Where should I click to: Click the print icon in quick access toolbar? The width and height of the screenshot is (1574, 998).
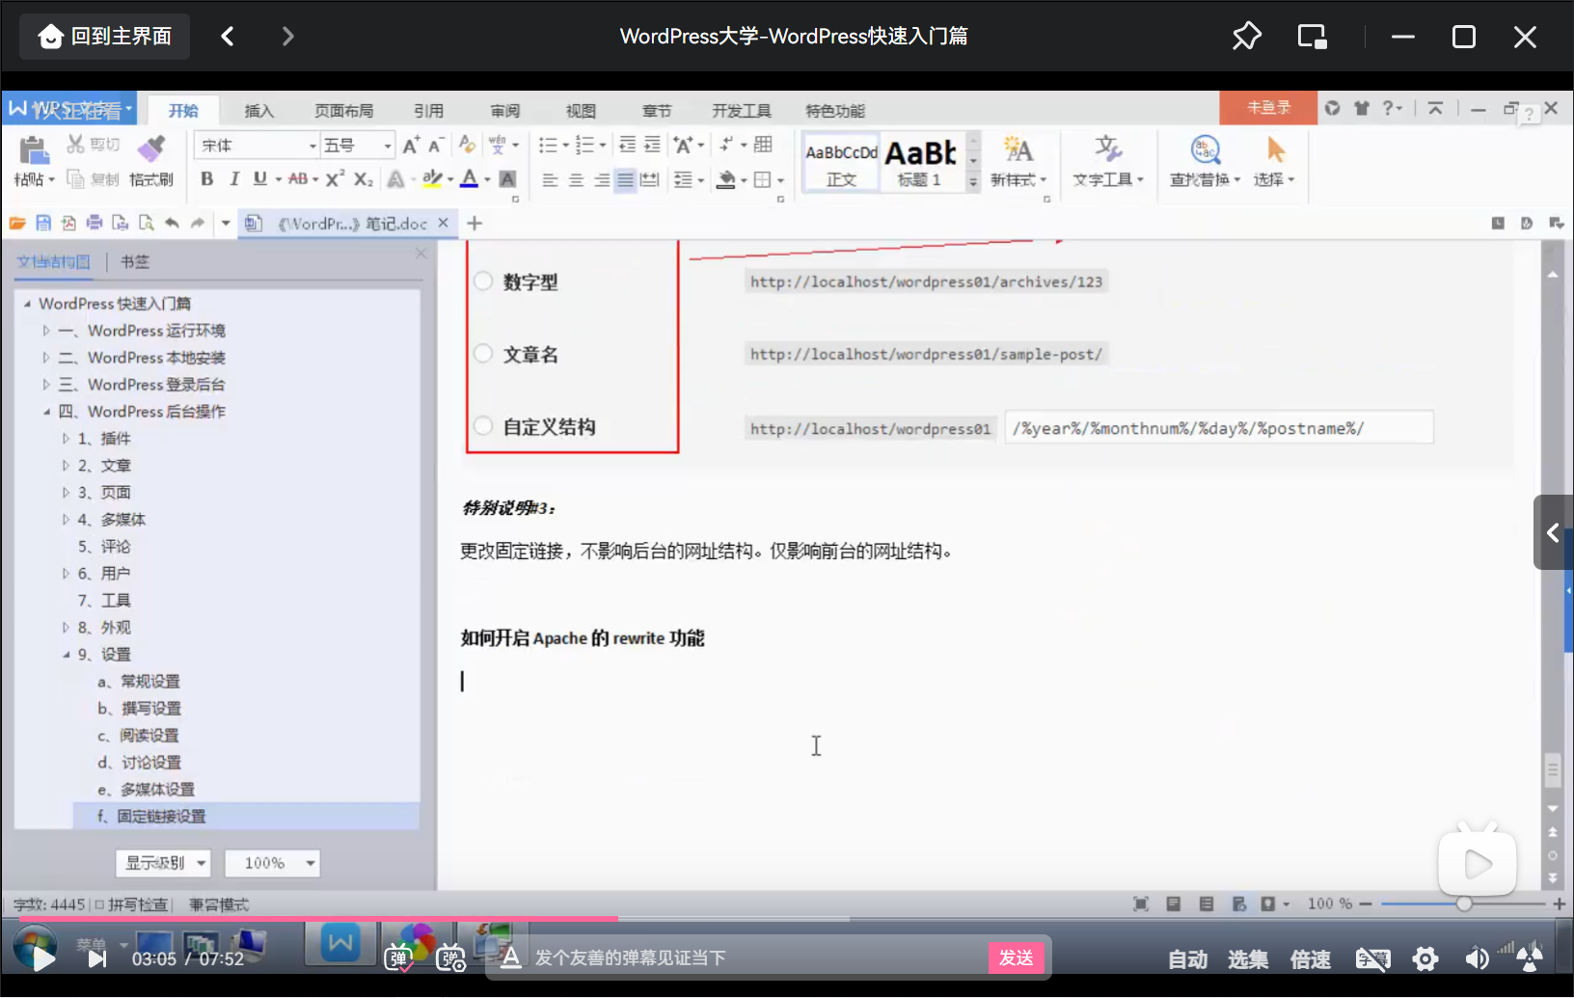(95, 223)
